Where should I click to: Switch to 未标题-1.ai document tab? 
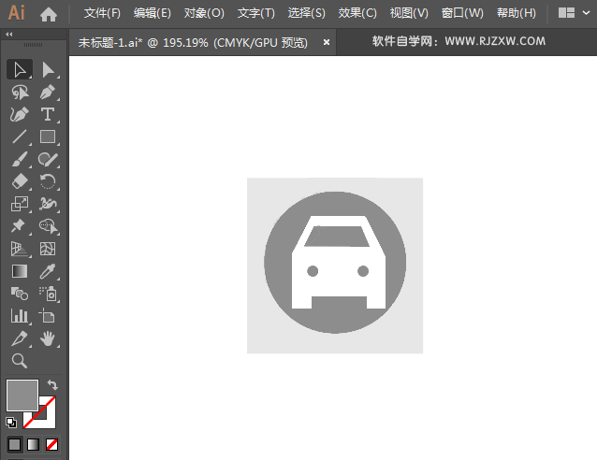pyautogui.click(x=193, y=43)
